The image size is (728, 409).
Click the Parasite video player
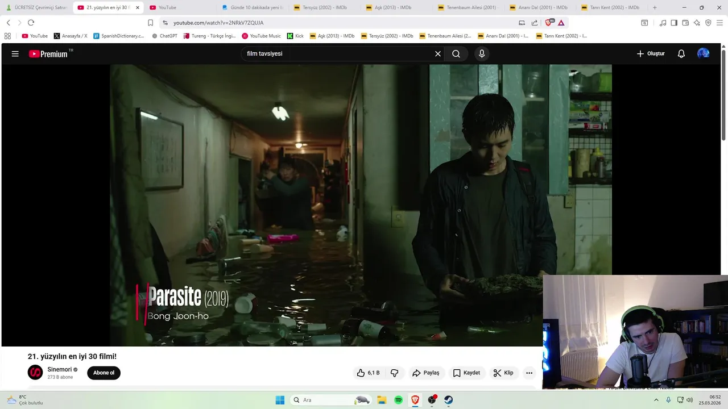click(x=361, y=204)
